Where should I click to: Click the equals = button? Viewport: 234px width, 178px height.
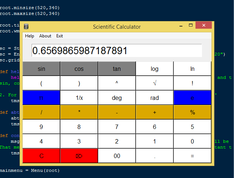coord(192,155)
